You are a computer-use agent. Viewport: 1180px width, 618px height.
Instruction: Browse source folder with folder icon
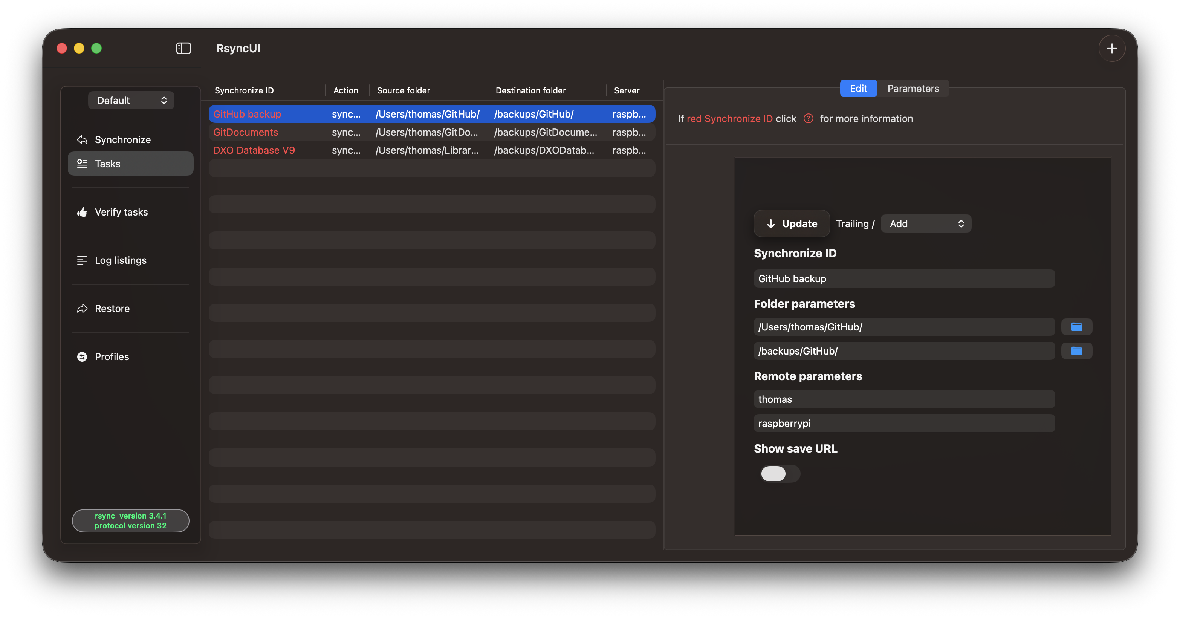1076,327
